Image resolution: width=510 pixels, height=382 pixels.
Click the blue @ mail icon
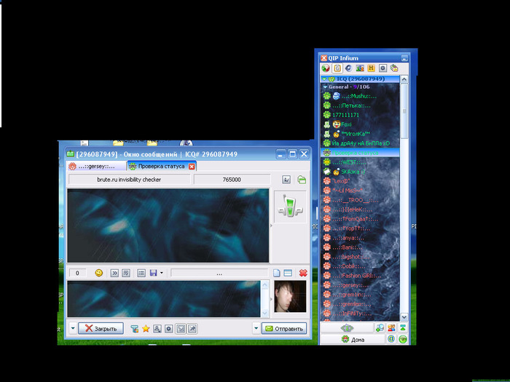pyautogui.click(x=391, y=339)
